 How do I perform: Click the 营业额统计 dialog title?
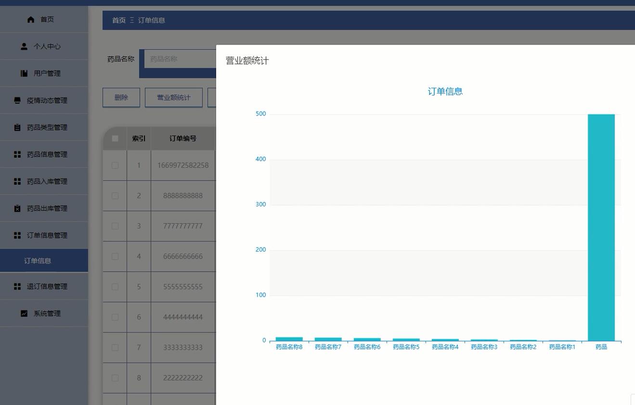(x=247, y=61)
